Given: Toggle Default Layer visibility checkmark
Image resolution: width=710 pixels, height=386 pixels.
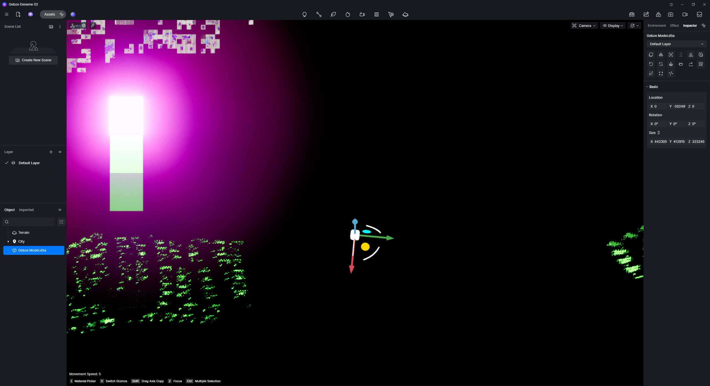Looking at the screenshot, I should 7,163.
